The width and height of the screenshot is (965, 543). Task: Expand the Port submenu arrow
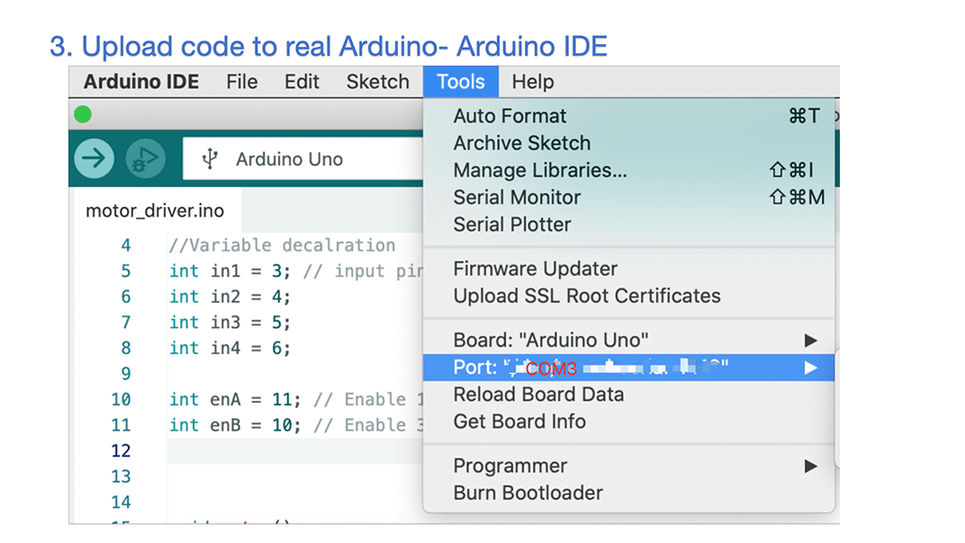tap(810, 368)
